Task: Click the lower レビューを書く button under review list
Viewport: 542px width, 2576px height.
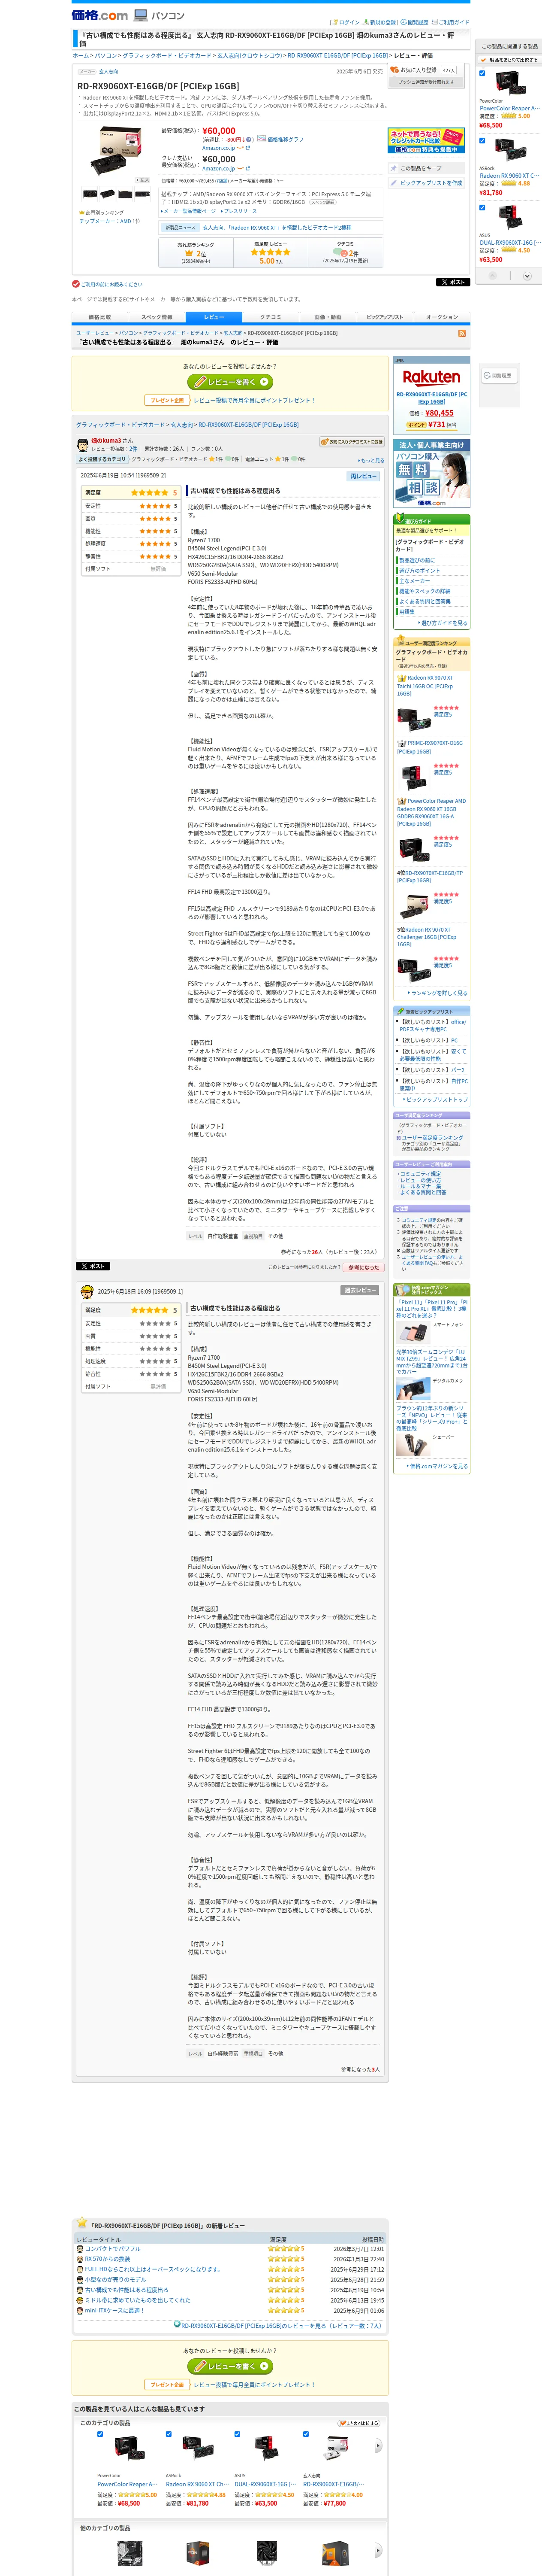Action: pos(231,2366)
